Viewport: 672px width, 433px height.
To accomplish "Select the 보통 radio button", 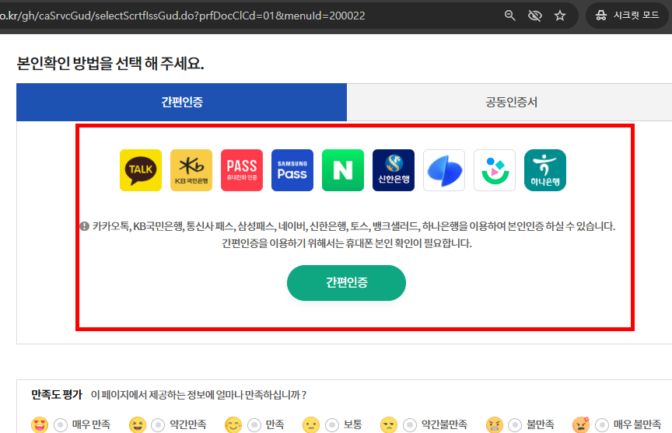I will pyautogui.click(x=331, y=425).
